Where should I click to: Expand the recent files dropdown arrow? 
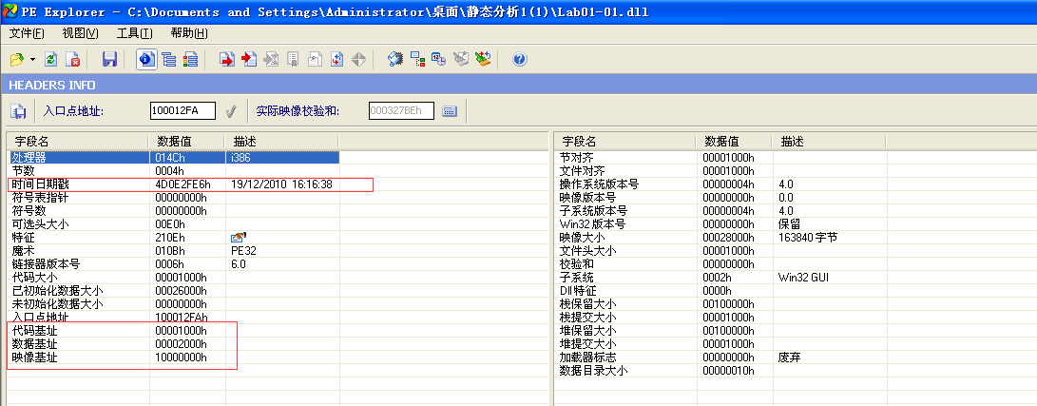[33, 60]
